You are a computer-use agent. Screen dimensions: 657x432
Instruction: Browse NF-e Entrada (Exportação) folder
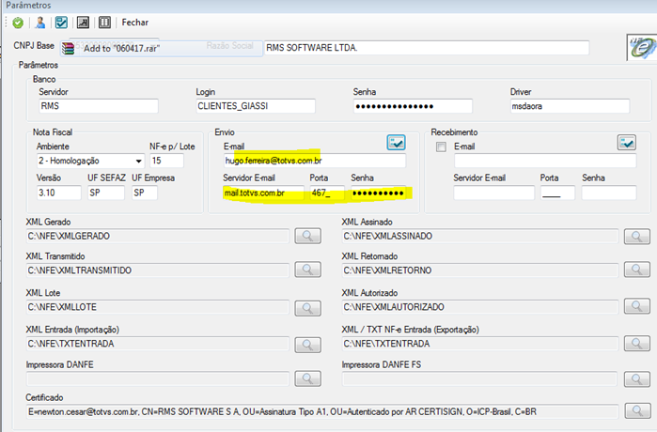pos(637,344)
